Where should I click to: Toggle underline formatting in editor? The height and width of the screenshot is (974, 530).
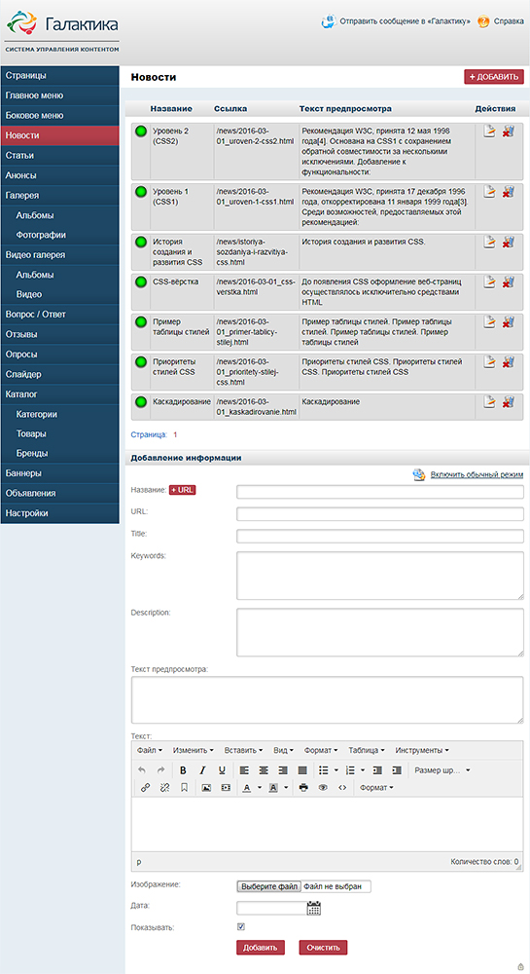point(222,770)
